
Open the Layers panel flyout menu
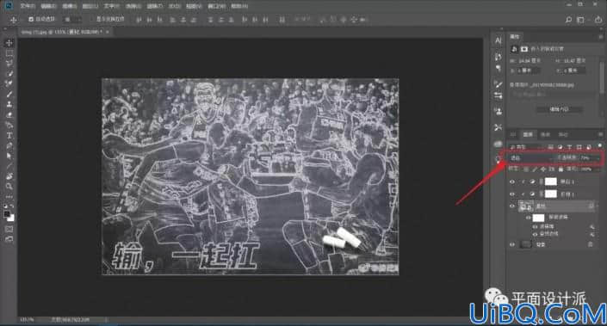(600, 134)
